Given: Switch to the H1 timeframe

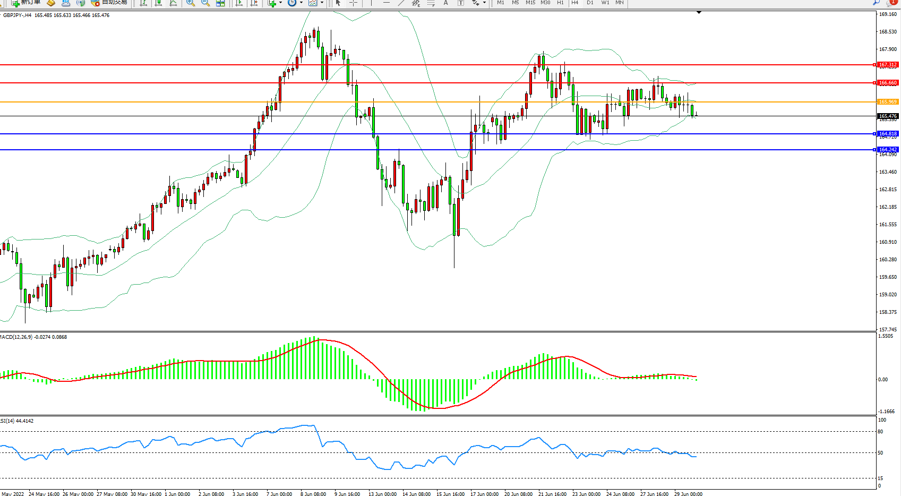Looking at the screenshot, I should tap(560, 3).
